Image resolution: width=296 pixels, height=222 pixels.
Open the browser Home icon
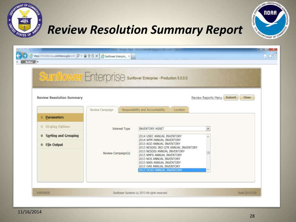tap(265, 56)
